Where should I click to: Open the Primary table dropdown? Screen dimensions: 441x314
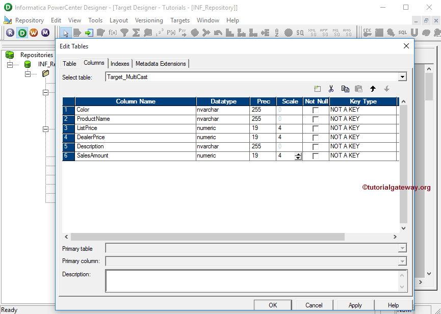[x=402, y=248]
